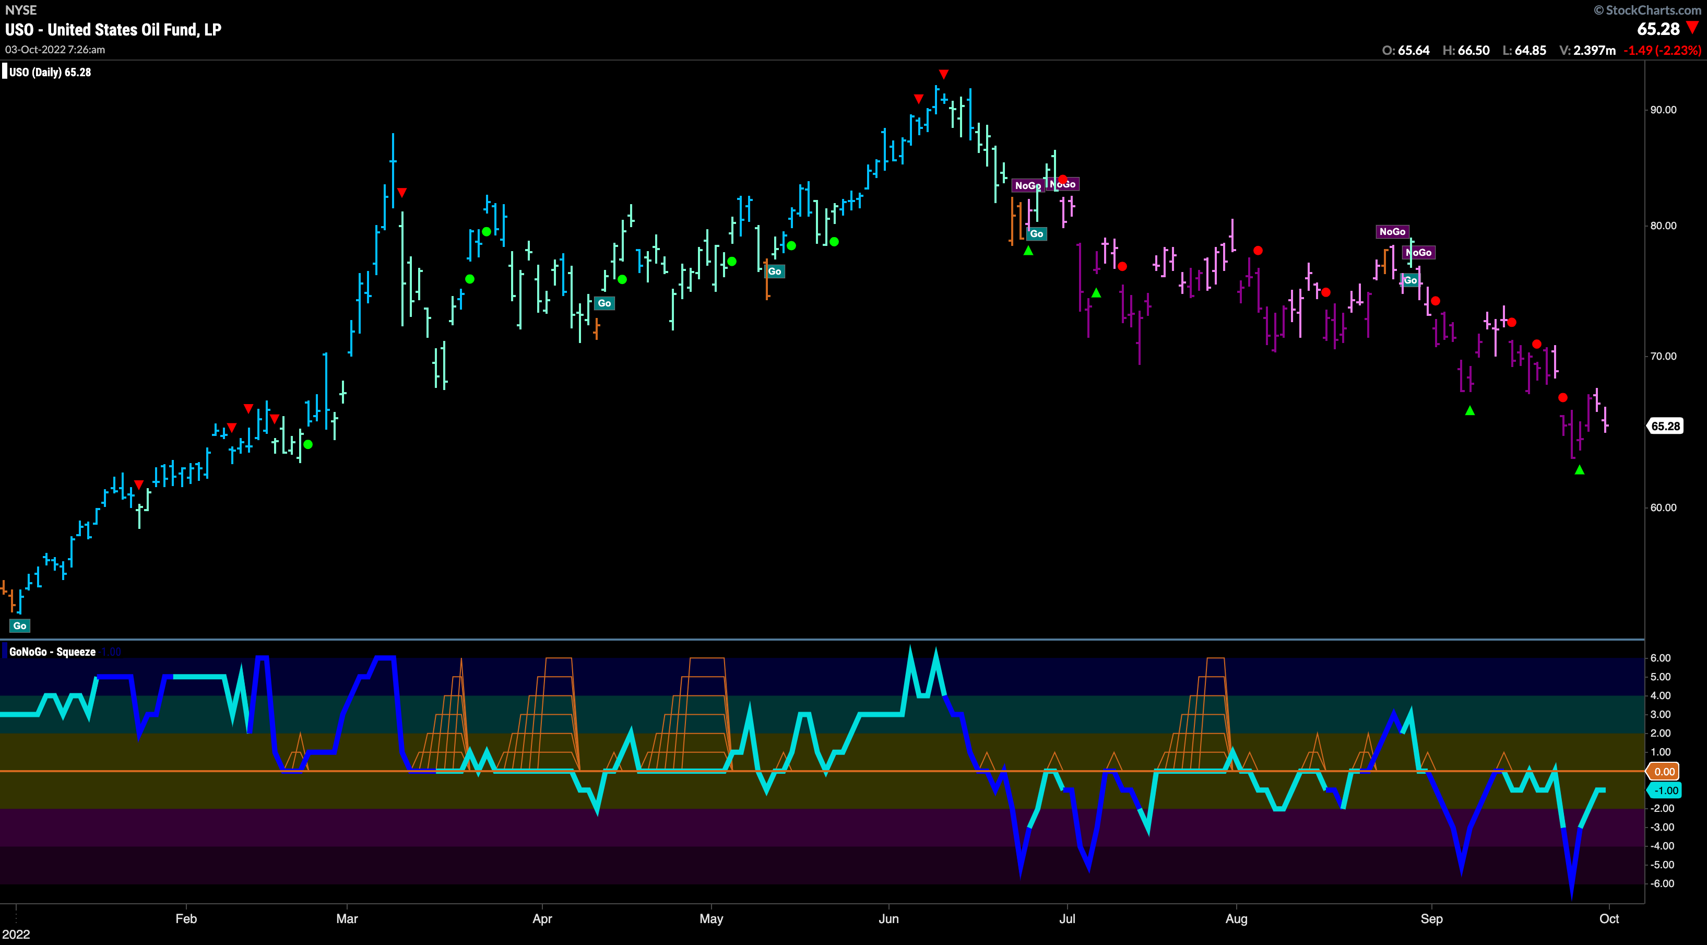Screen dimensions: 1707x945
Task: Click the change value -1.49 (-2.23%)
Action: (1663, 50)
